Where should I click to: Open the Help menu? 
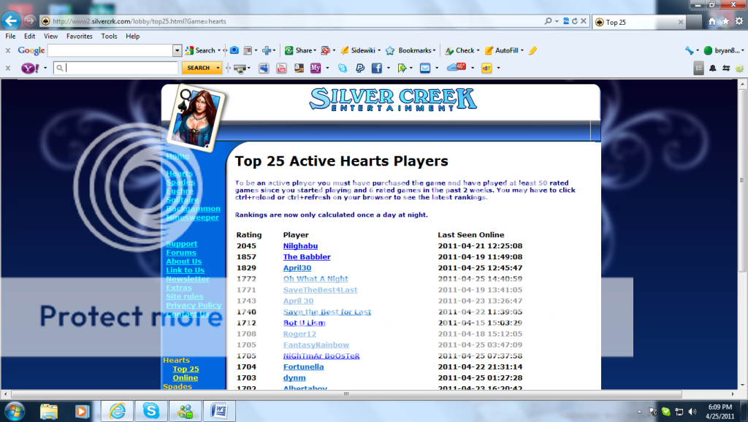coord(133,37)
